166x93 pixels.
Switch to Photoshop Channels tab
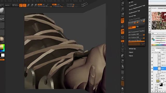pos(159,48)
